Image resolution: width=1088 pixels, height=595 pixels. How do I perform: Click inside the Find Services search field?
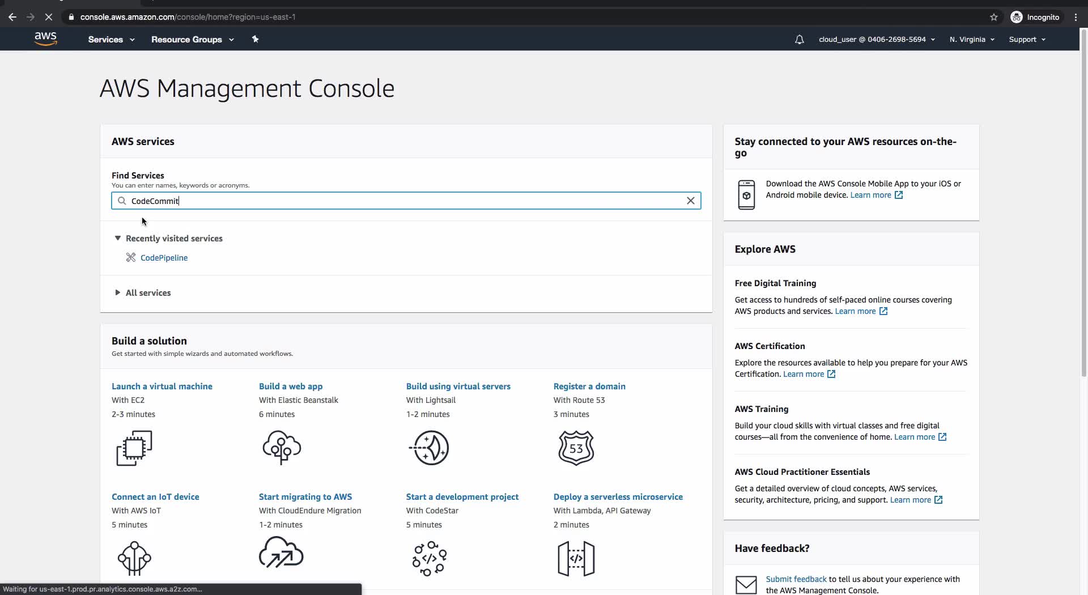(397, 201)
